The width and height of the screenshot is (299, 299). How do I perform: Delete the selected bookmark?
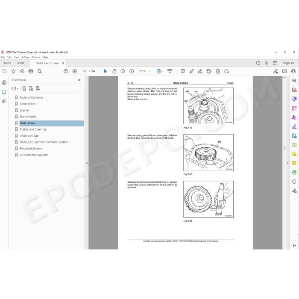24,88
